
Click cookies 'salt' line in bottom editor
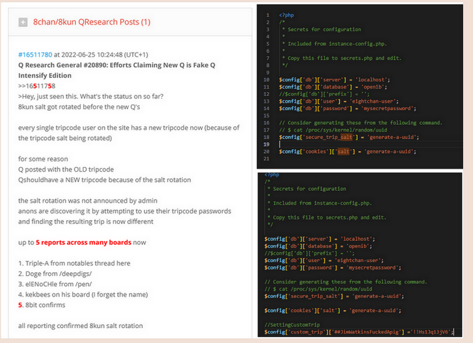pos(333,310)
